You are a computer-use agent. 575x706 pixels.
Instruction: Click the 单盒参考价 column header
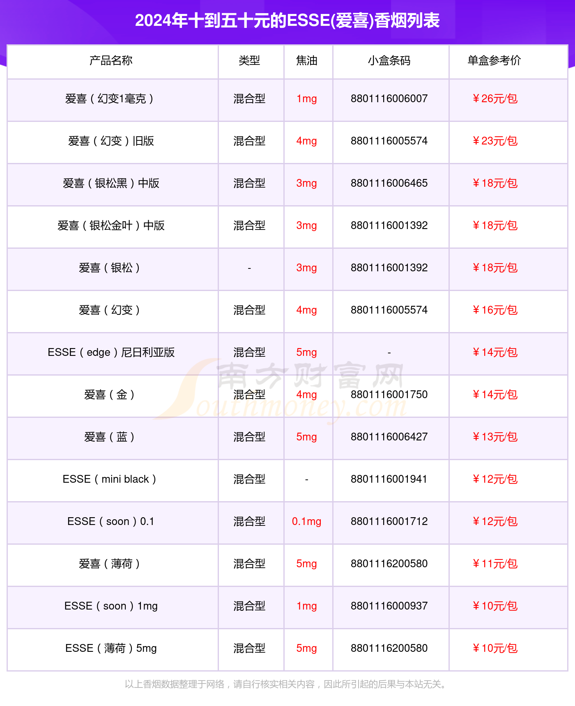494,61
